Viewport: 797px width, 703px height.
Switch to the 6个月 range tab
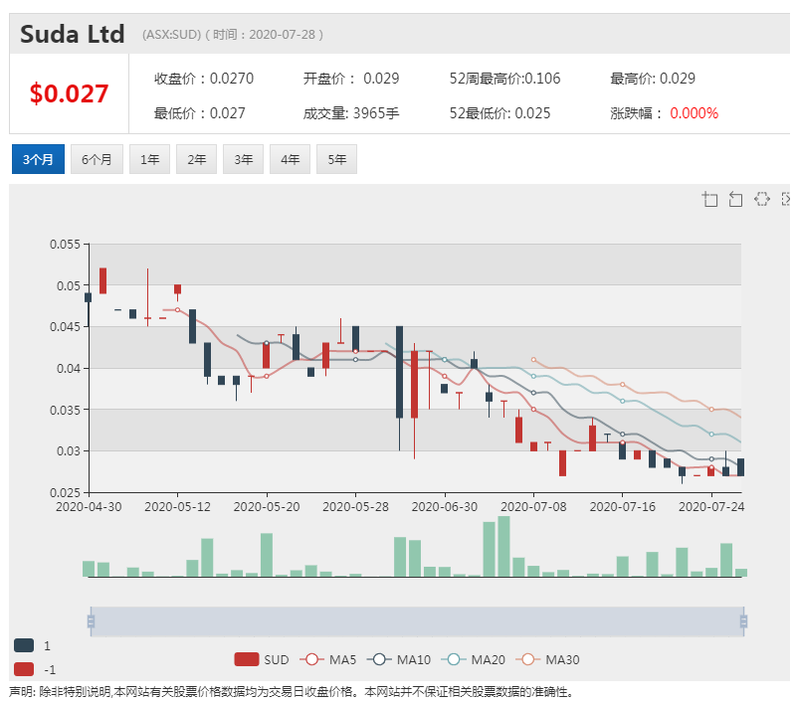click(97, 159)
